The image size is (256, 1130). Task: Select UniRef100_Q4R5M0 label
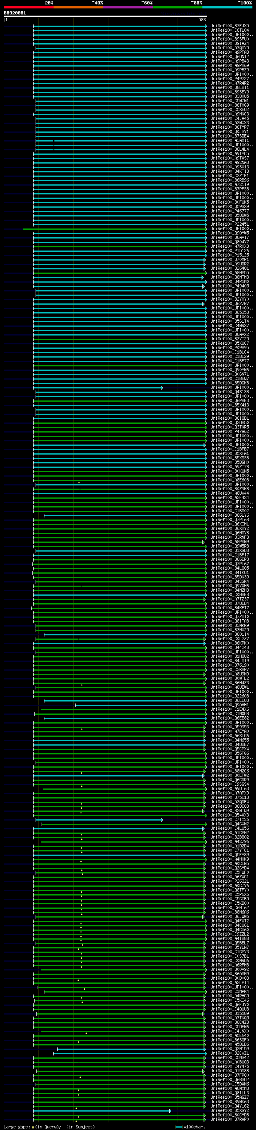point(230,282)
